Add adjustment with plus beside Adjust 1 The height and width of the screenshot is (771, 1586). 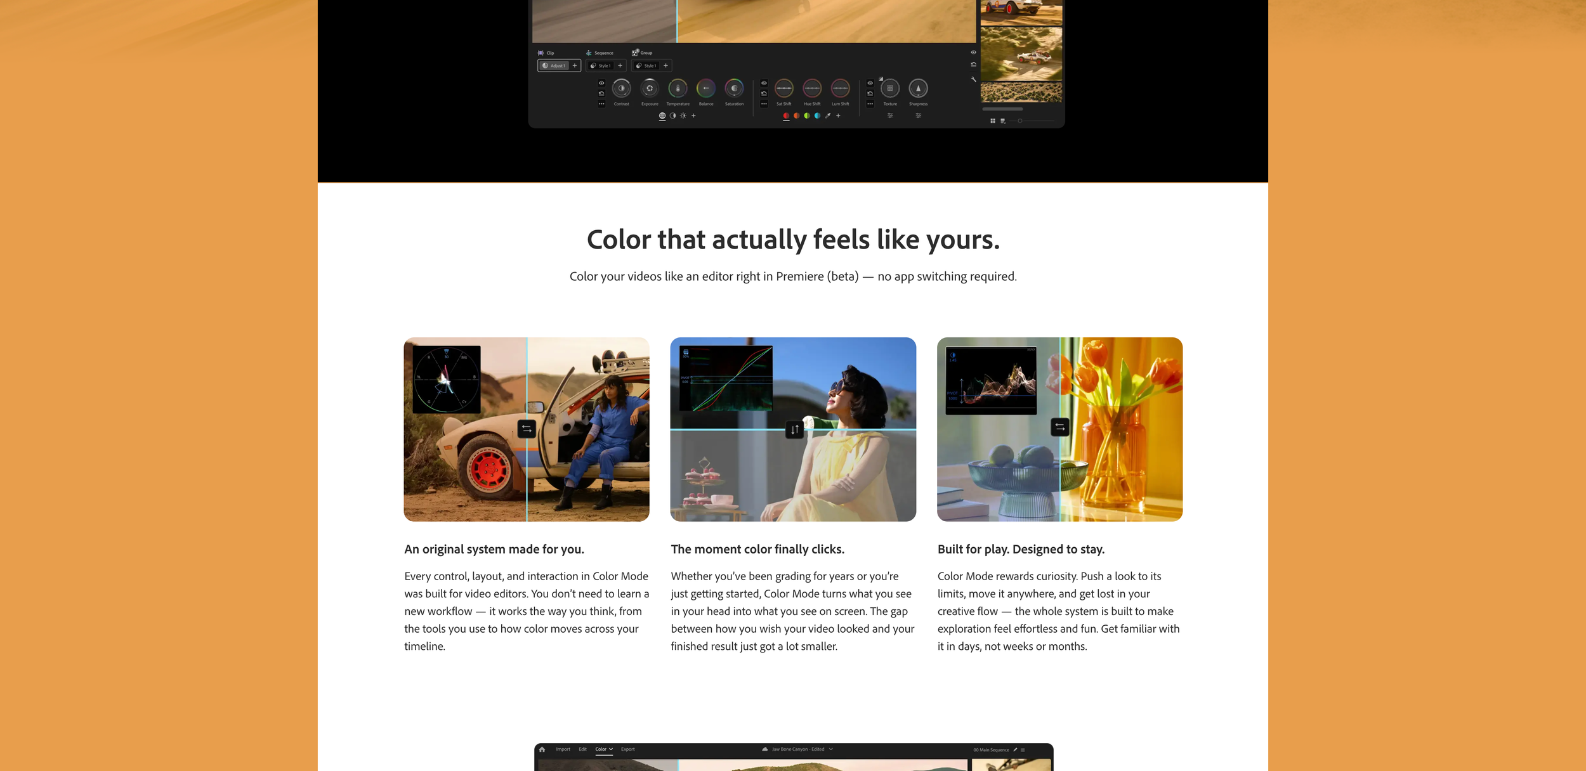click(575, 66)
